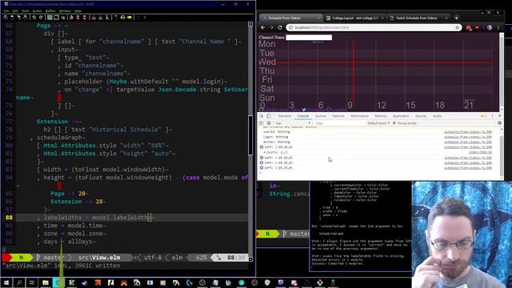Go back in the Chrome browser
The image size is (512, 288).
[x=263, y=28]
